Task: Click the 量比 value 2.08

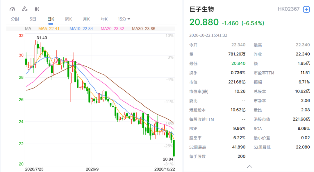Action: tap(305, 110)
